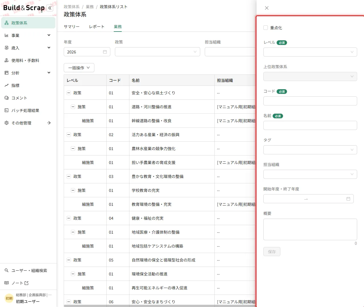Expand the 事業 sidebar chevron
The height and width of the screenshot is (307, 364).
point(49,35)
